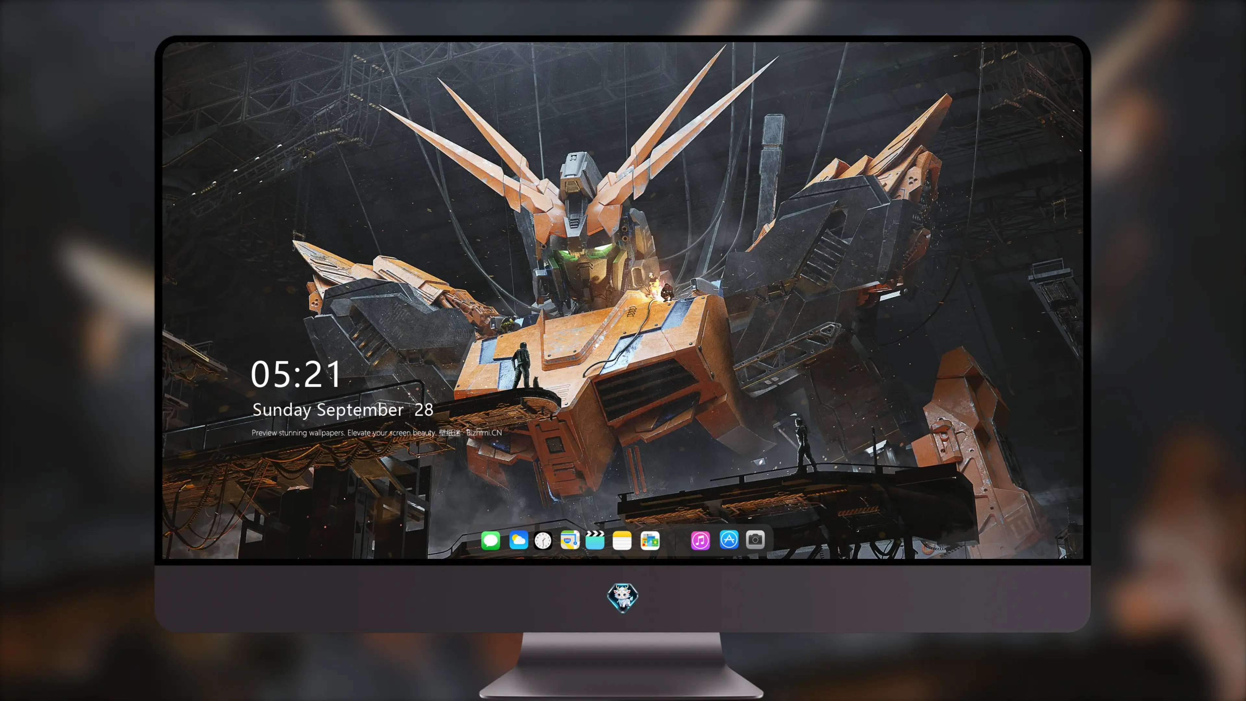The height and width of the screenshot is (701, 1246).
Task: Open the blue App Store icon
Action: click(x=729, y=540)
